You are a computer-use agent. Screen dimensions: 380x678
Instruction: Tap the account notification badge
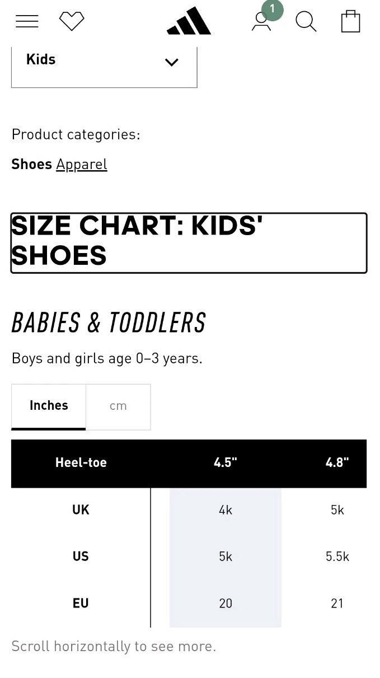[273, 10]
